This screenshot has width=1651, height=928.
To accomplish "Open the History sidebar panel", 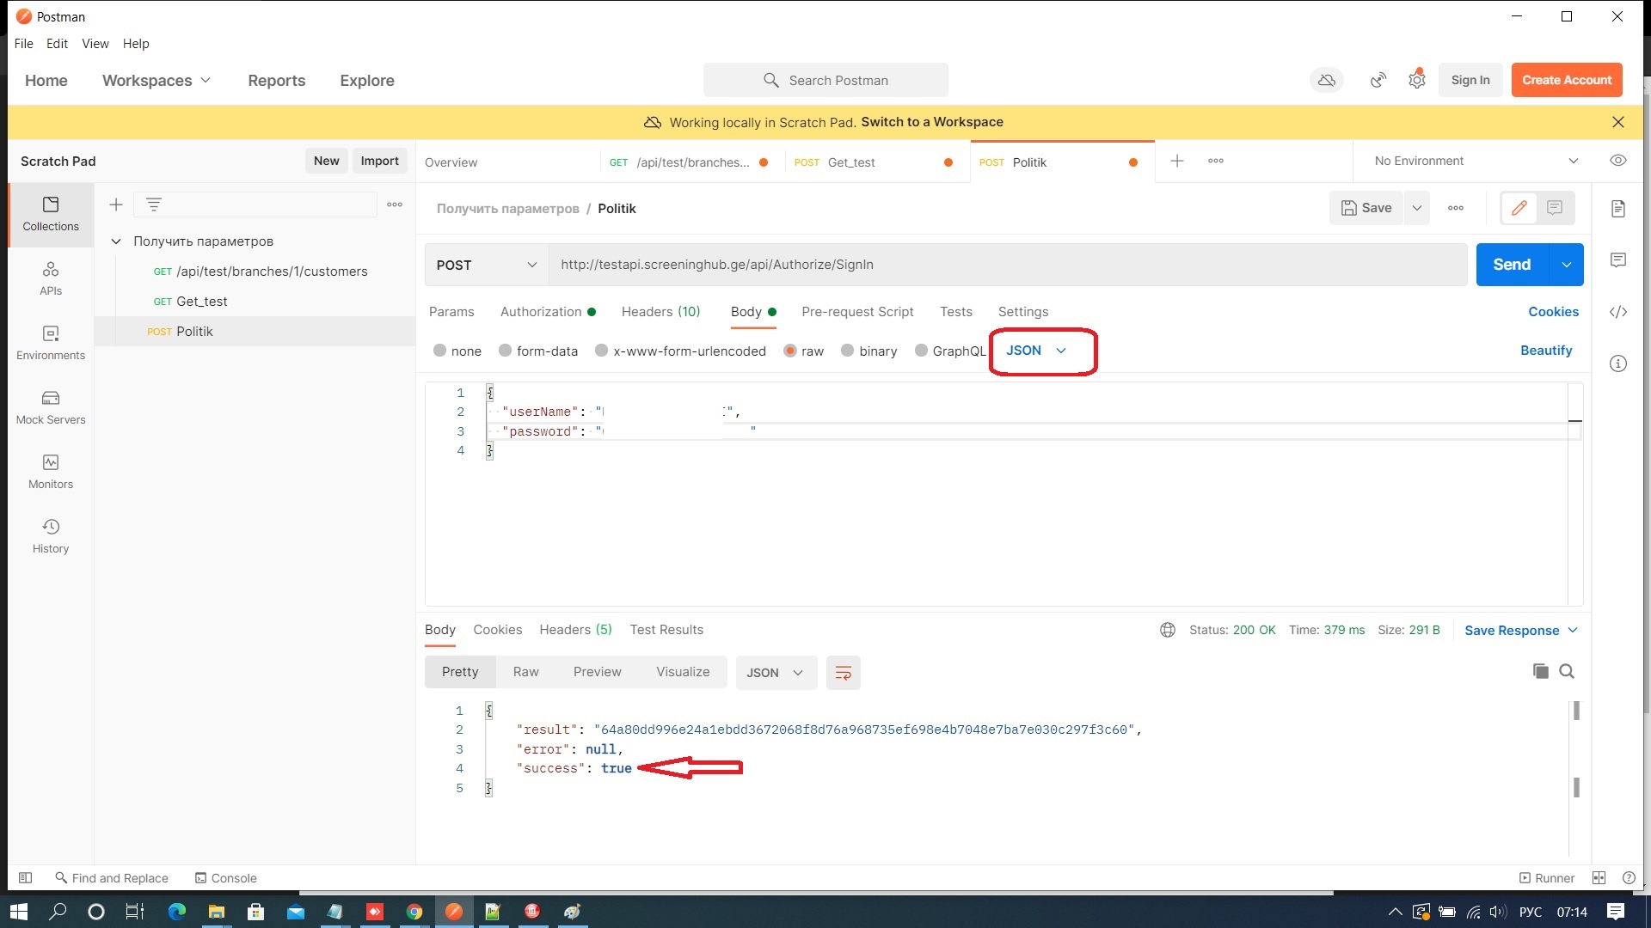I will [51, 536].
